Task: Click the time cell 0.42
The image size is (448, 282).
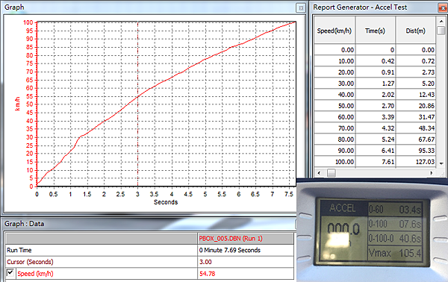Action: coord(376,61)
